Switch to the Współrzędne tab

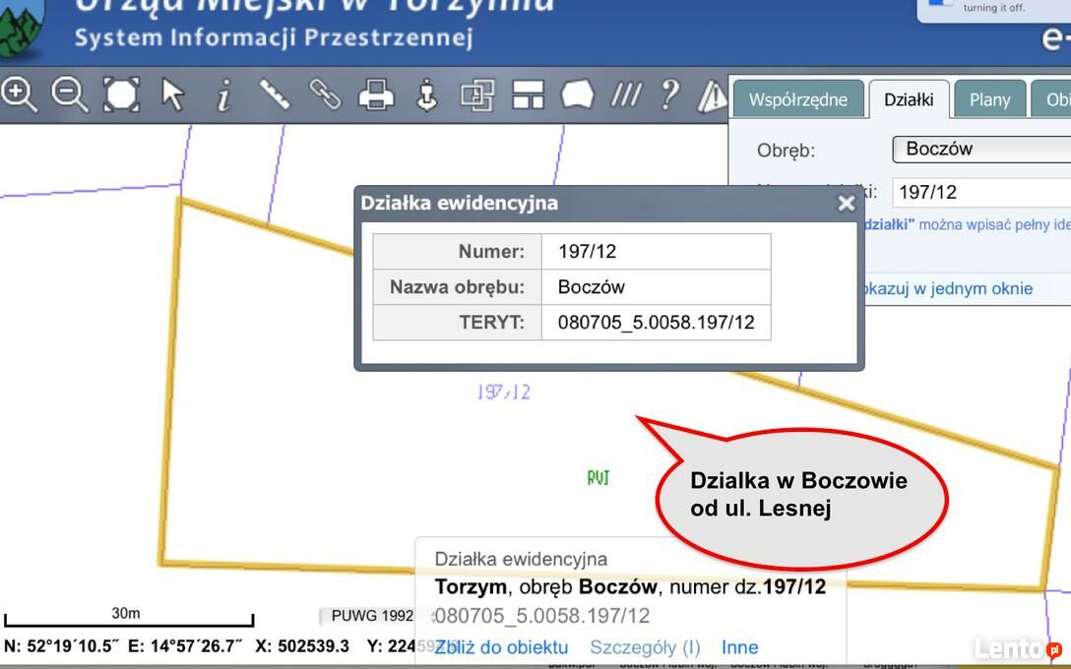tap(797, 99)
